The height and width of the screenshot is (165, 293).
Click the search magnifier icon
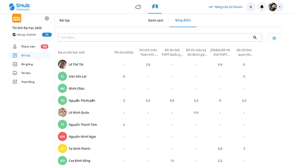pos(255,38)
